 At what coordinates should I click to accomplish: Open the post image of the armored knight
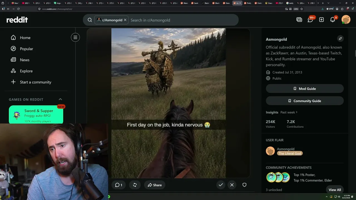coord(169,103)
